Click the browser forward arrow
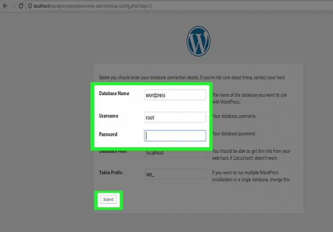The height and width of the screenshot is (232, 333). point(12,5)
